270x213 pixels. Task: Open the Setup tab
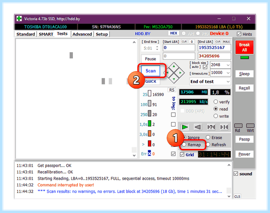tap(102, 34)
